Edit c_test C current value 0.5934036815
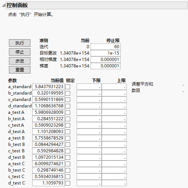This screenshot has width=188, height=188. (48, 177)
